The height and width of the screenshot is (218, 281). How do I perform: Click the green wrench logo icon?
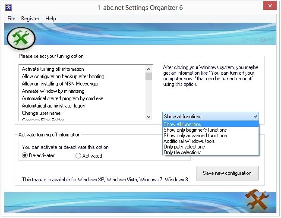click(21, 39)
